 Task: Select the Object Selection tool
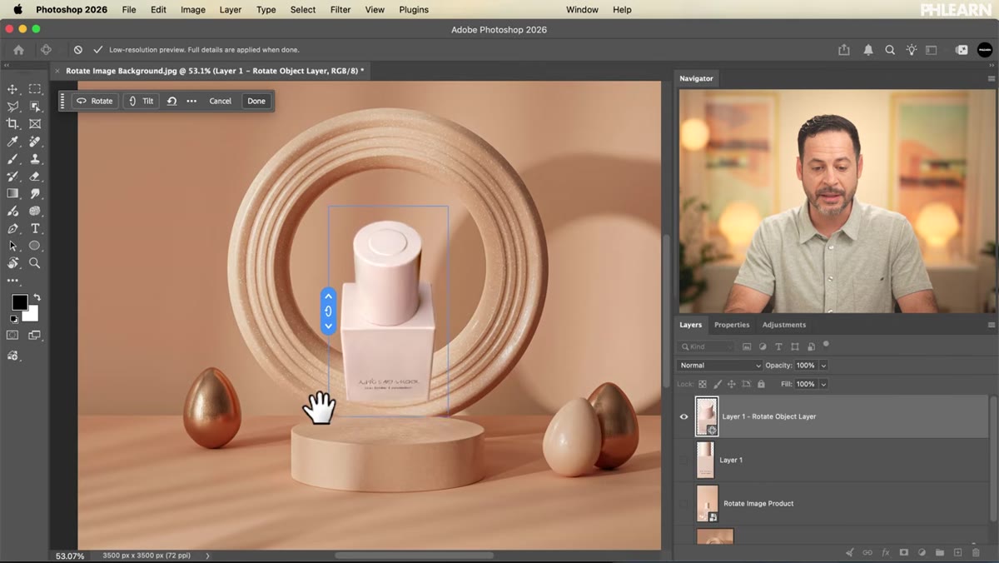(x=35, y=107)
